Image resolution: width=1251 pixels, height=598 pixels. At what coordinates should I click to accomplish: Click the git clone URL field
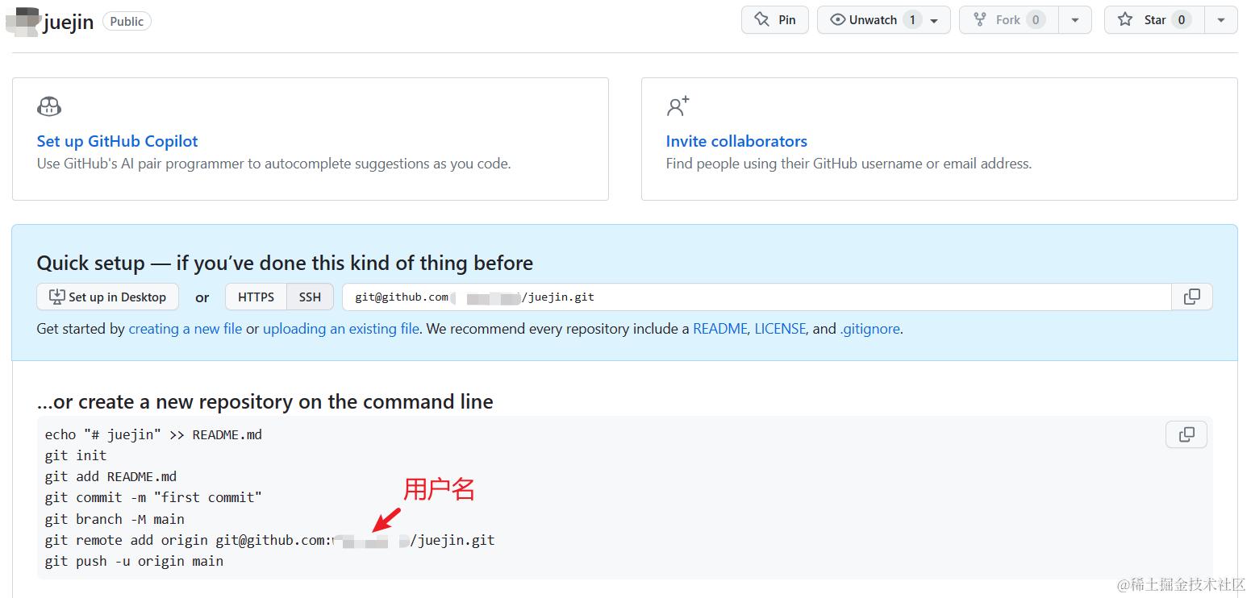[x=757, y=297]
